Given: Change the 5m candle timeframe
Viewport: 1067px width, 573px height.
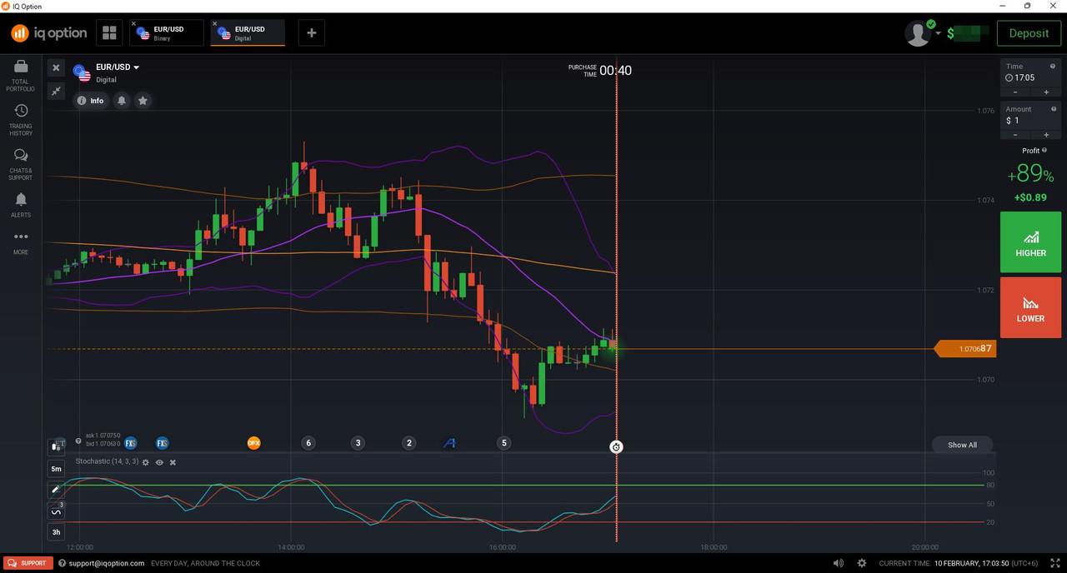Looking at the screenshot, I should tap(56, 469).
